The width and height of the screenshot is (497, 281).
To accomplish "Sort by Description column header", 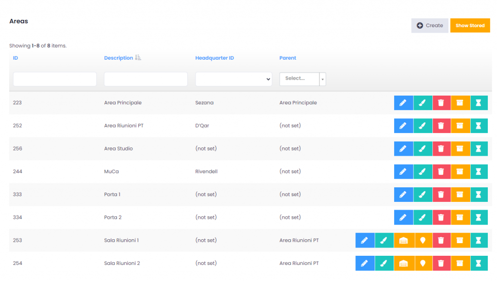I will [118, 58].
